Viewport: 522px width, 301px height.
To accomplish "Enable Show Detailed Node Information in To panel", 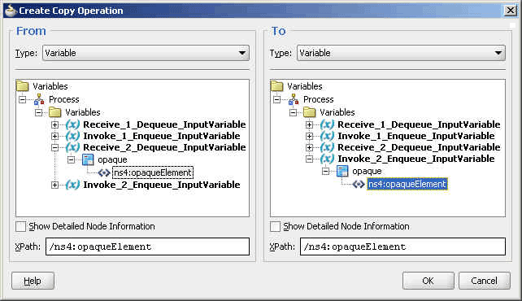I will pyautogui.click(x=275, y=226).
